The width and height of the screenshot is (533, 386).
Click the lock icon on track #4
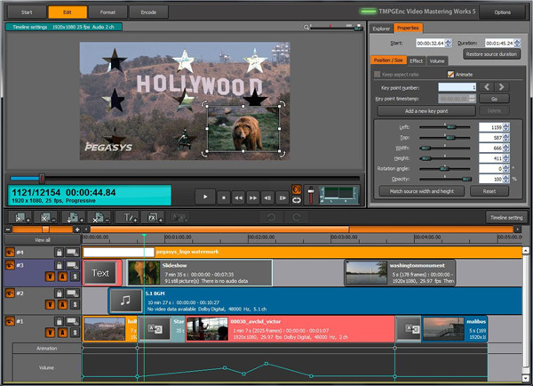coord(59,253)
